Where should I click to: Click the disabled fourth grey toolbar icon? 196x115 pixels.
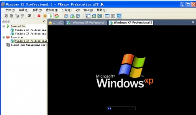(22, 16)
